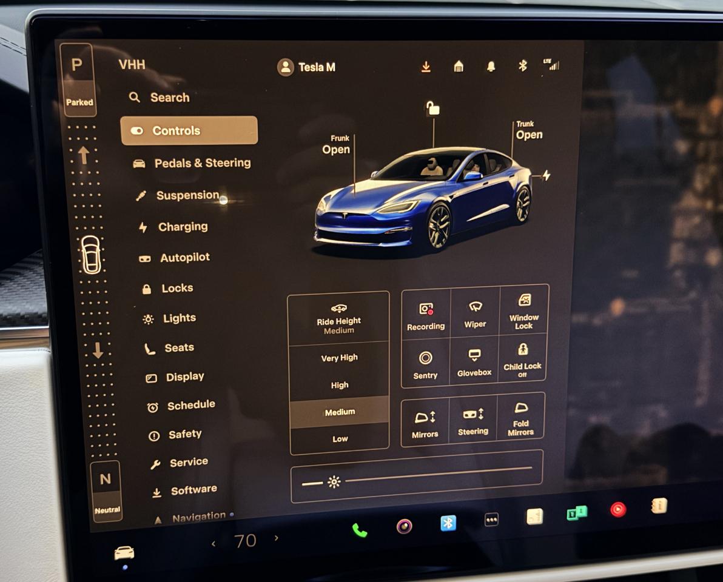The image size is (723, 582).
Task: Tap Frunk Open label
Action: (336, 145)
